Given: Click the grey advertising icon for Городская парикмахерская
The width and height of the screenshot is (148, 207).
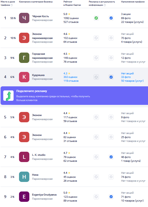Looking at the screenshot, I should coord(96,58).
